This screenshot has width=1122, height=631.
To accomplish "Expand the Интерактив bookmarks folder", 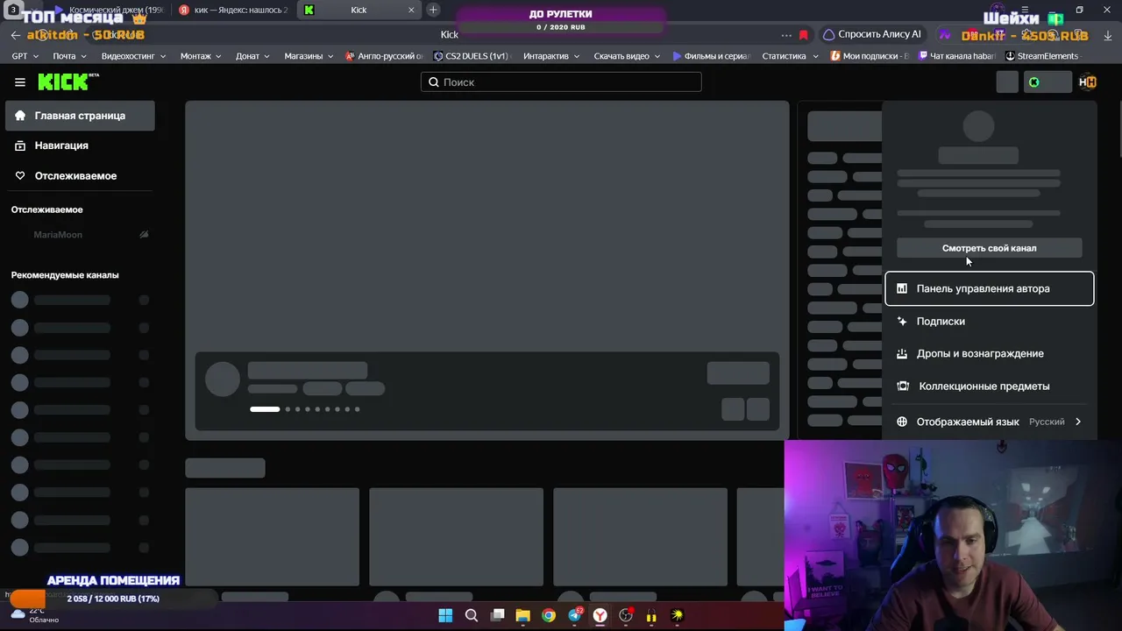I will [552, 56].
